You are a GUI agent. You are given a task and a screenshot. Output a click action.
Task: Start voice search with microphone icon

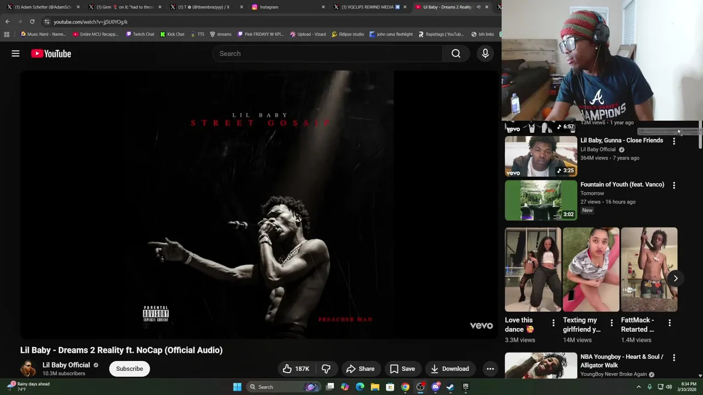[485, 53]
